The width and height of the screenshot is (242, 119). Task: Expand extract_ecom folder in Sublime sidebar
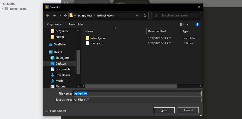coord(2,8)
